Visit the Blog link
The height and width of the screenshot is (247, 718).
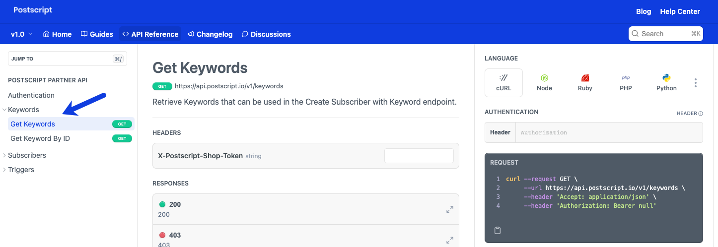[x=644, y=11]
